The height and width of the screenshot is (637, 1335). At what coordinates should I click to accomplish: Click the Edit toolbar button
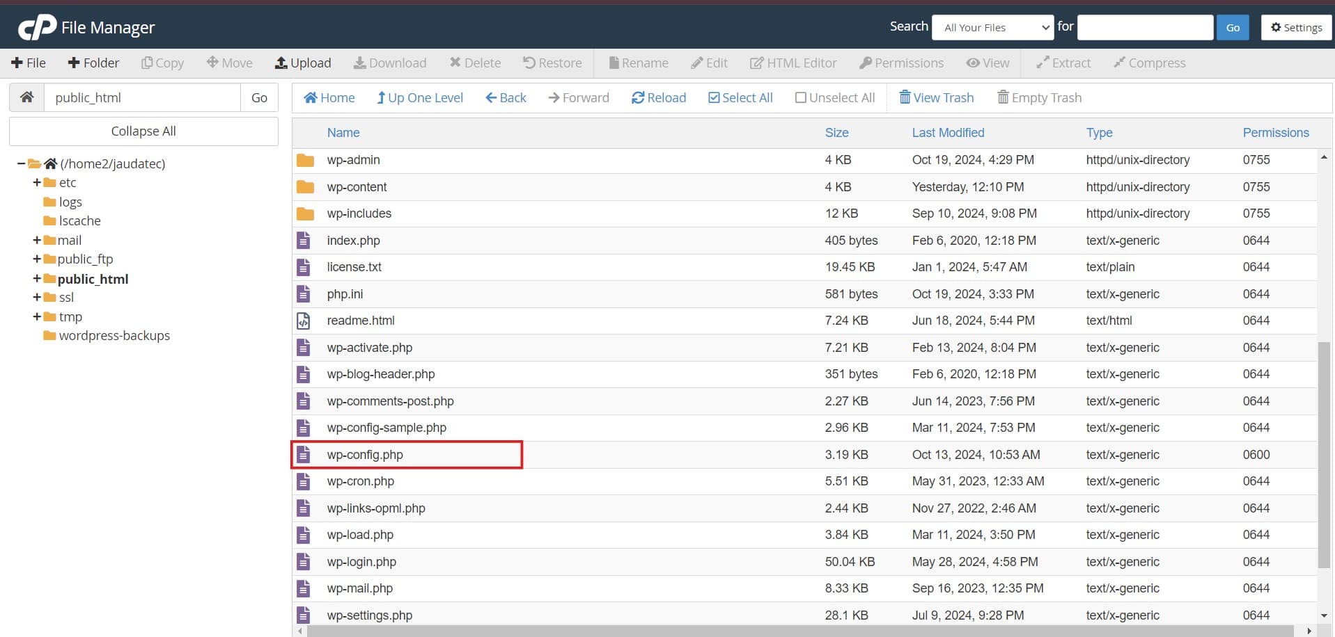(x=709, y=63)
